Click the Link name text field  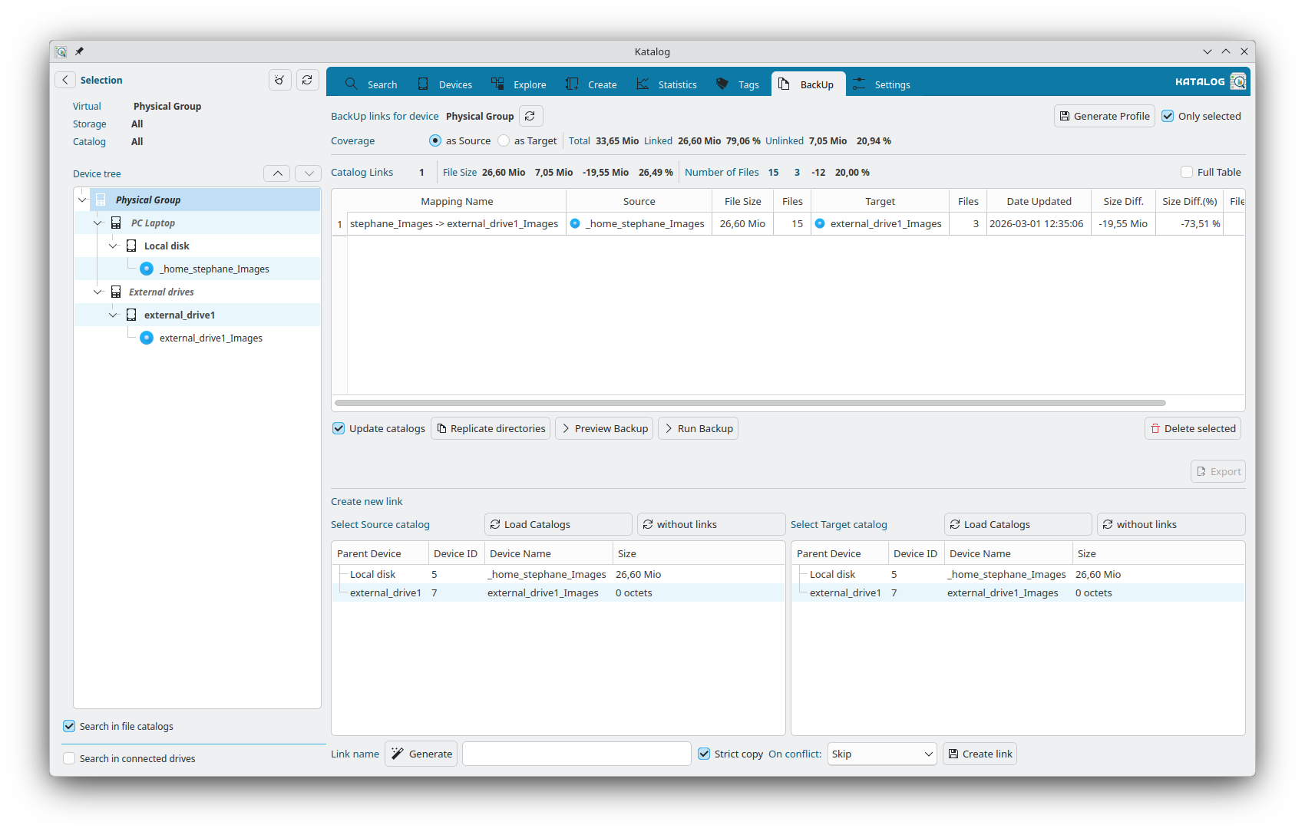coord(576,754)
